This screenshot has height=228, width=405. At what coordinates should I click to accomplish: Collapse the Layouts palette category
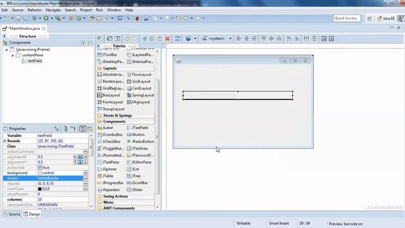(x=126, y=68)
